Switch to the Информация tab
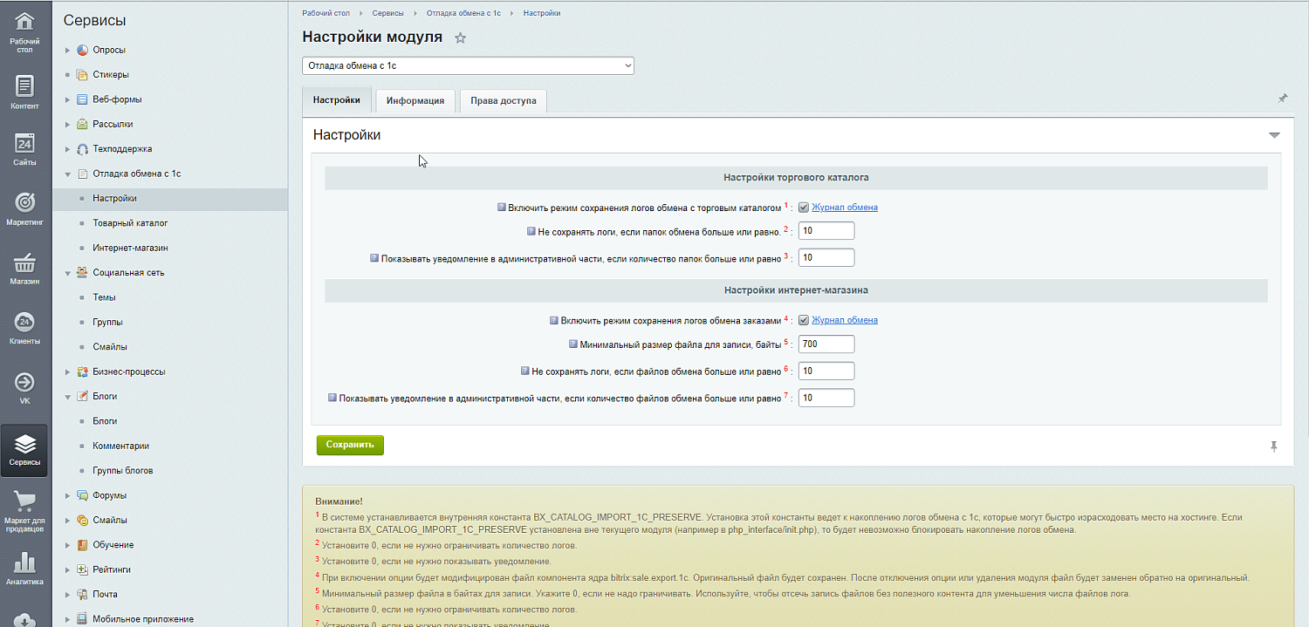Screen dimensions: 1309x627 tap(415, 100)
